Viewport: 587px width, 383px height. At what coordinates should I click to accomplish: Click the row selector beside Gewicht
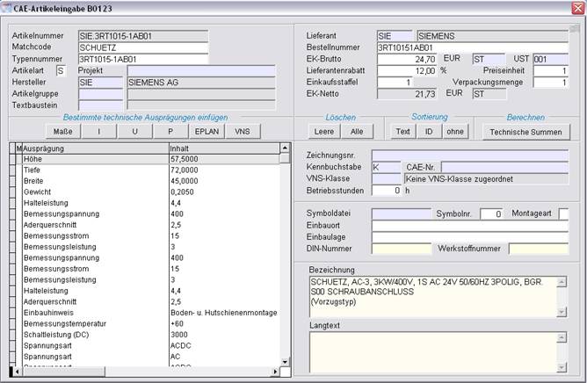click(12, 191)
